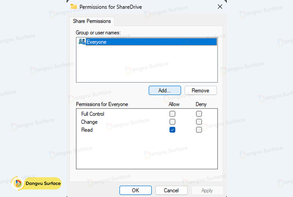Uncheck the Allow checkbox for Read
Viewport: 293px width, 197px height.
(x=172, y=130)
